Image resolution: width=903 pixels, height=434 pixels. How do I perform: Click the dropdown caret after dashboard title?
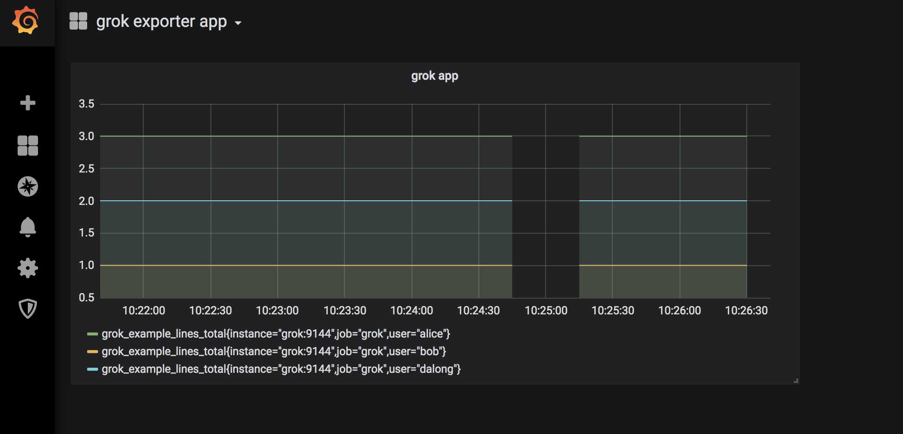click(238, 23)
